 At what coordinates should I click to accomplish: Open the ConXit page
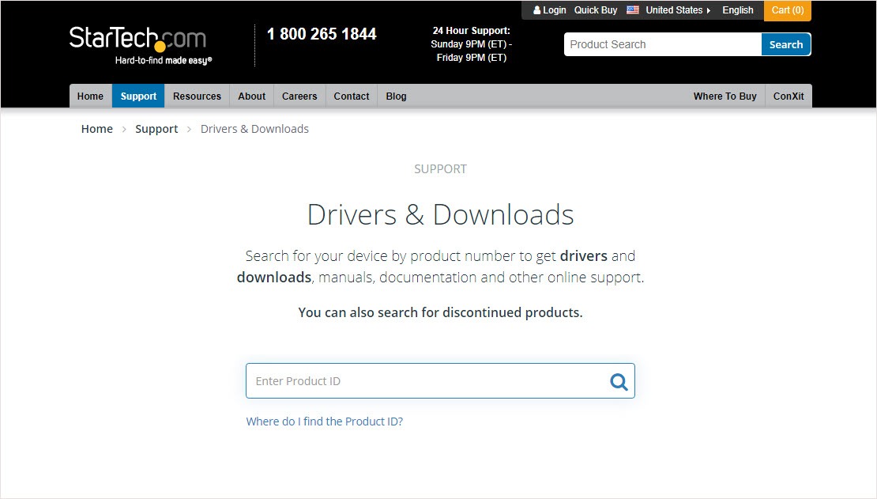(x=788, y=96)
